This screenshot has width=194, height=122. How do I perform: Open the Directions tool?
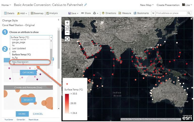coord(109,13)
